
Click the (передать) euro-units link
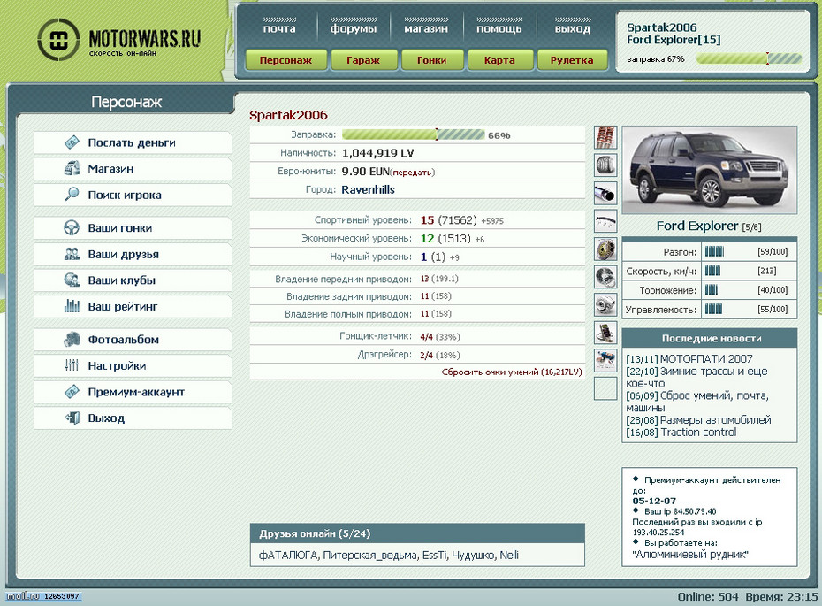point(413,173)
